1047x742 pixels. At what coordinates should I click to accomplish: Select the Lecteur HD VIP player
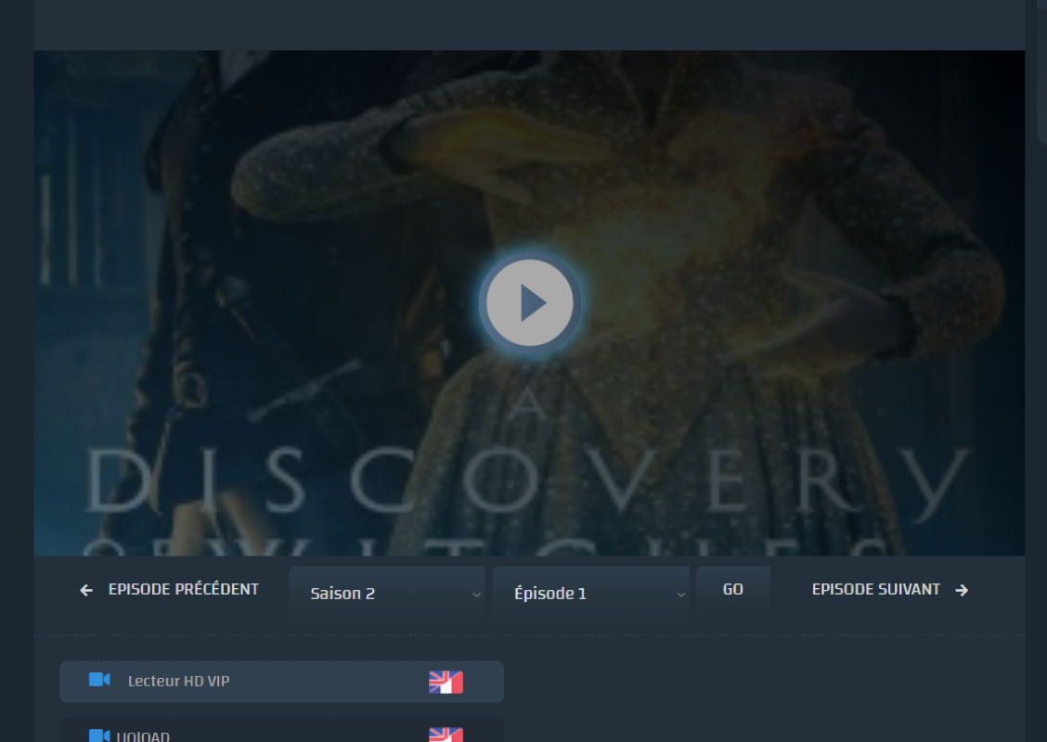[x=282, y=682]
